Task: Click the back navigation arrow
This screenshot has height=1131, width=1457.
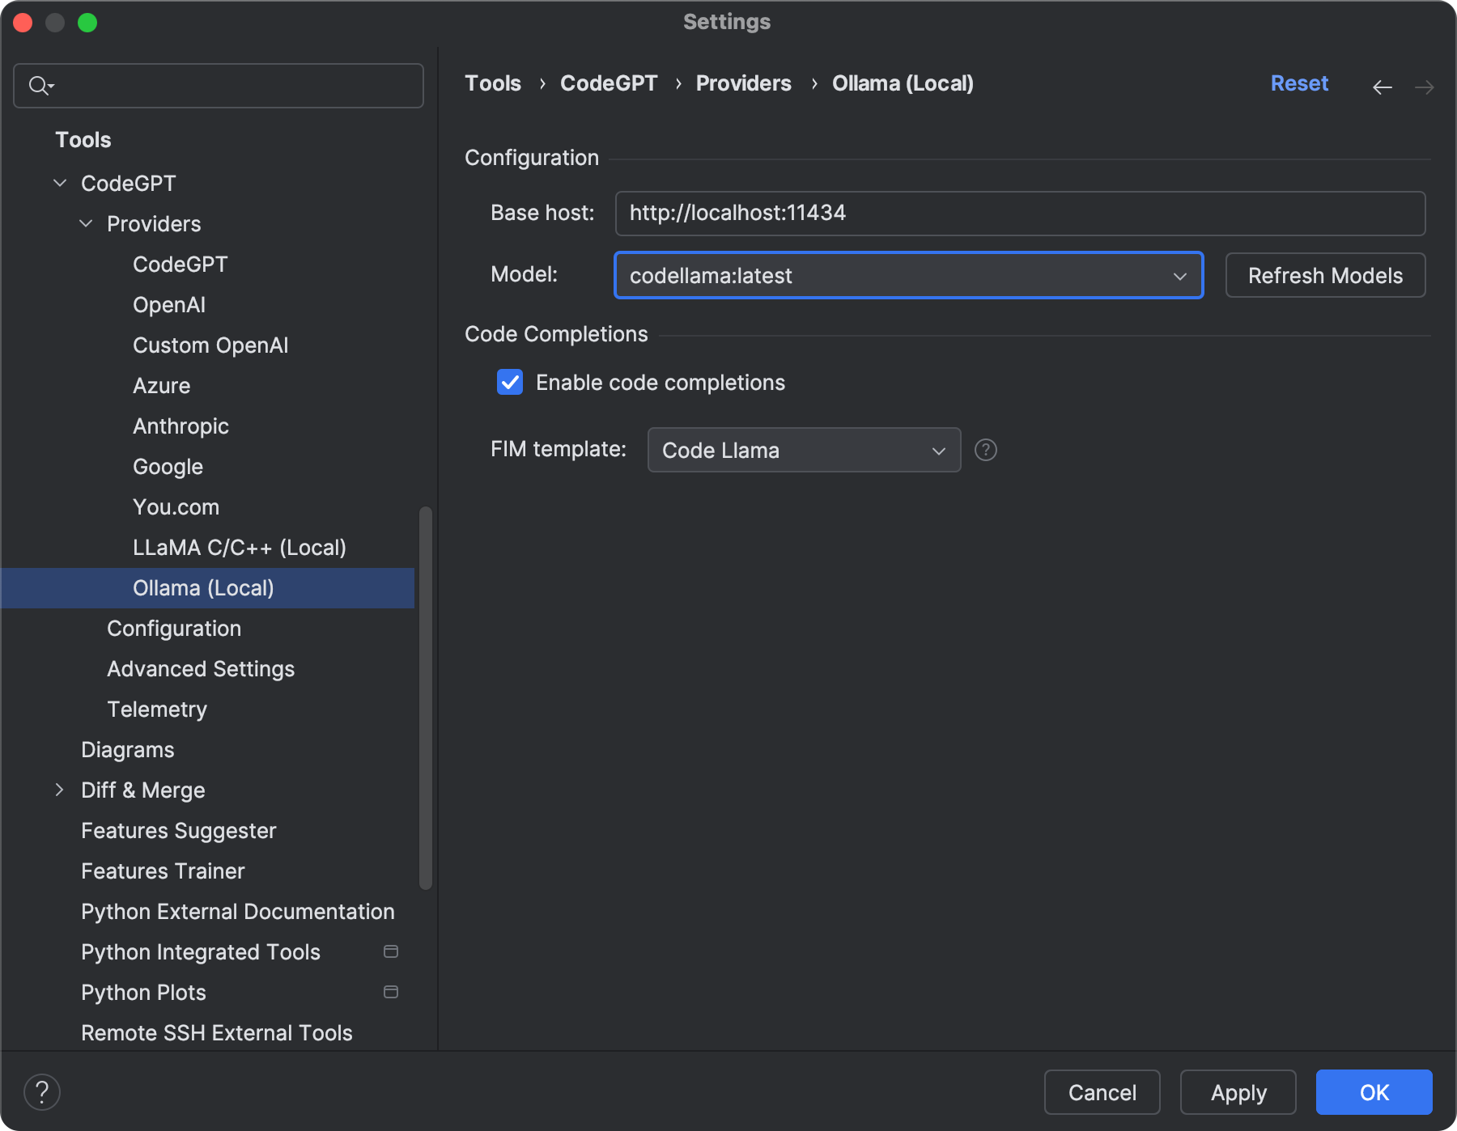Action: [1382, 87]
